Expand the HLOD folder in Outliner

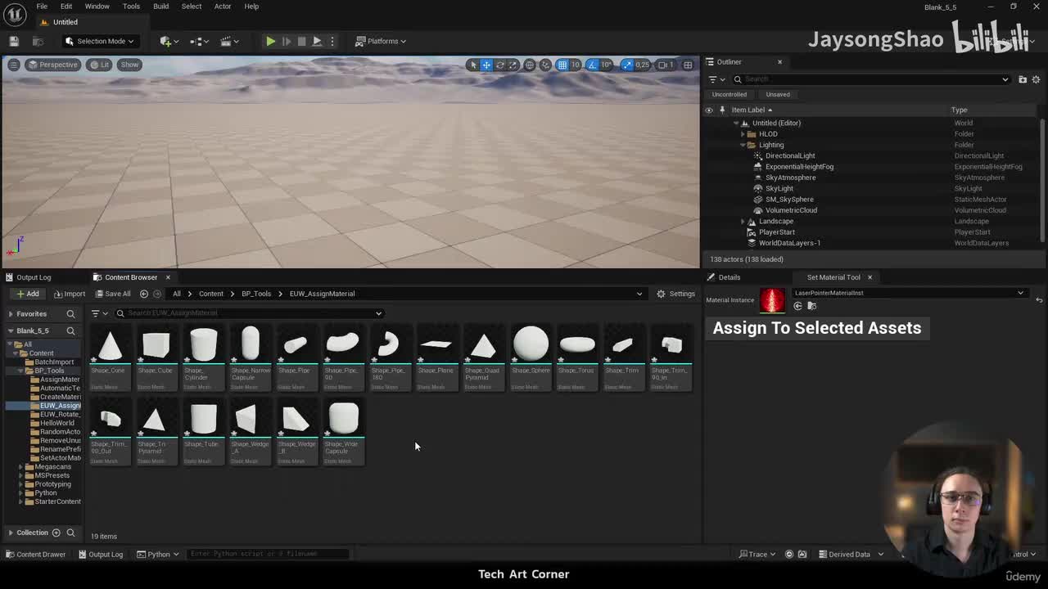coord(743,134)
